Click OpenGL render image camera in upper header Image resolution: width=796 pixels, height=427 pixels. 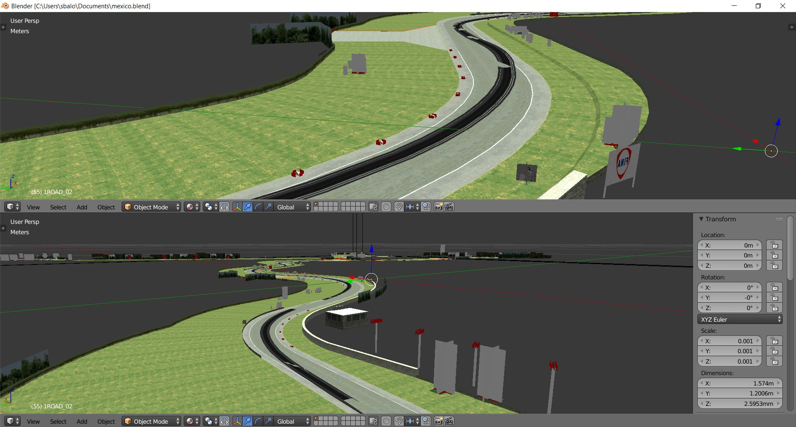click(x=439, y=207)
